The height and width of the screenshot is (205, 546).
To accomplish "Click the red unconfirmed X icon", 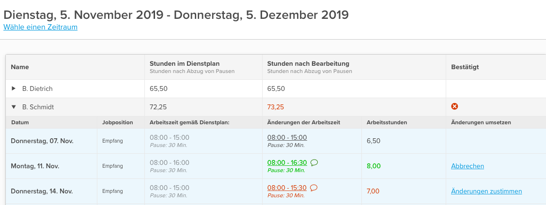I will pyautogui.click(x=454, y=106).
